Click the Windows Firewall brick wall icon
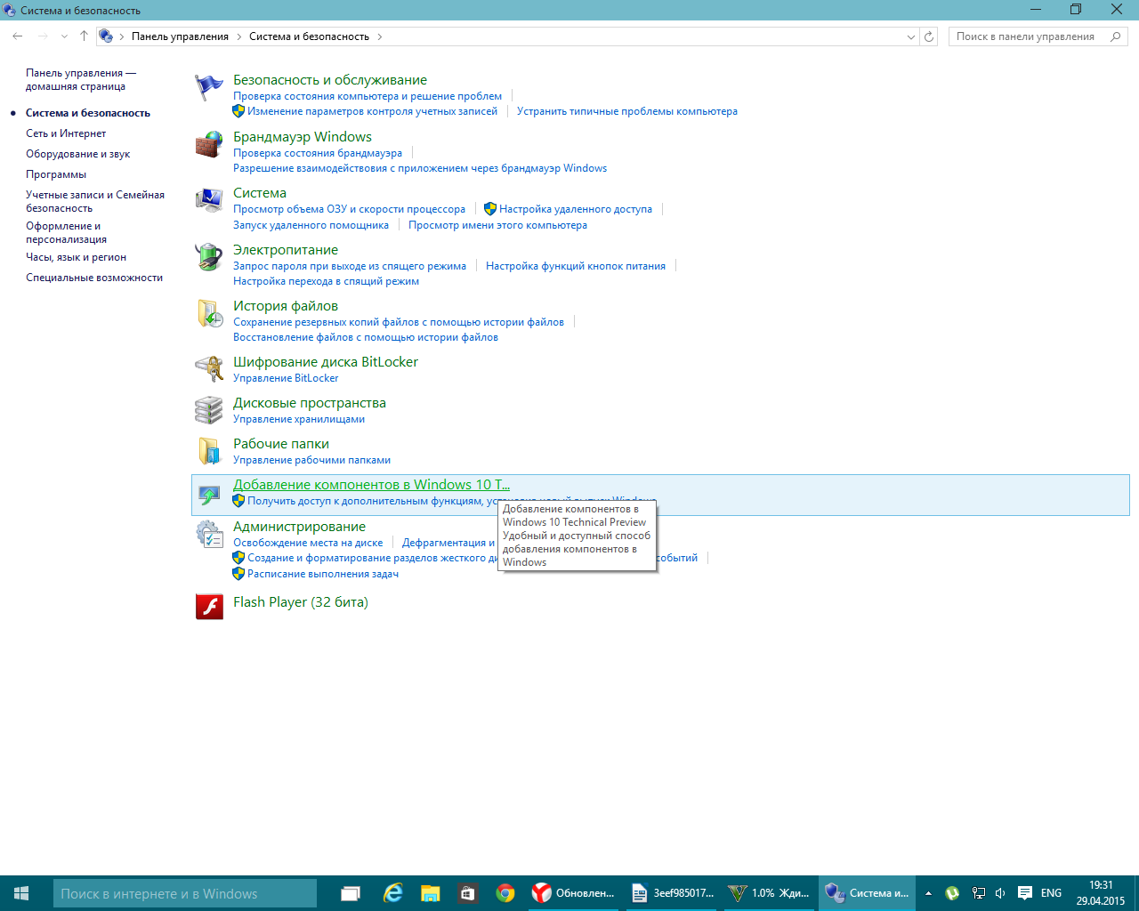 (209, 145)
